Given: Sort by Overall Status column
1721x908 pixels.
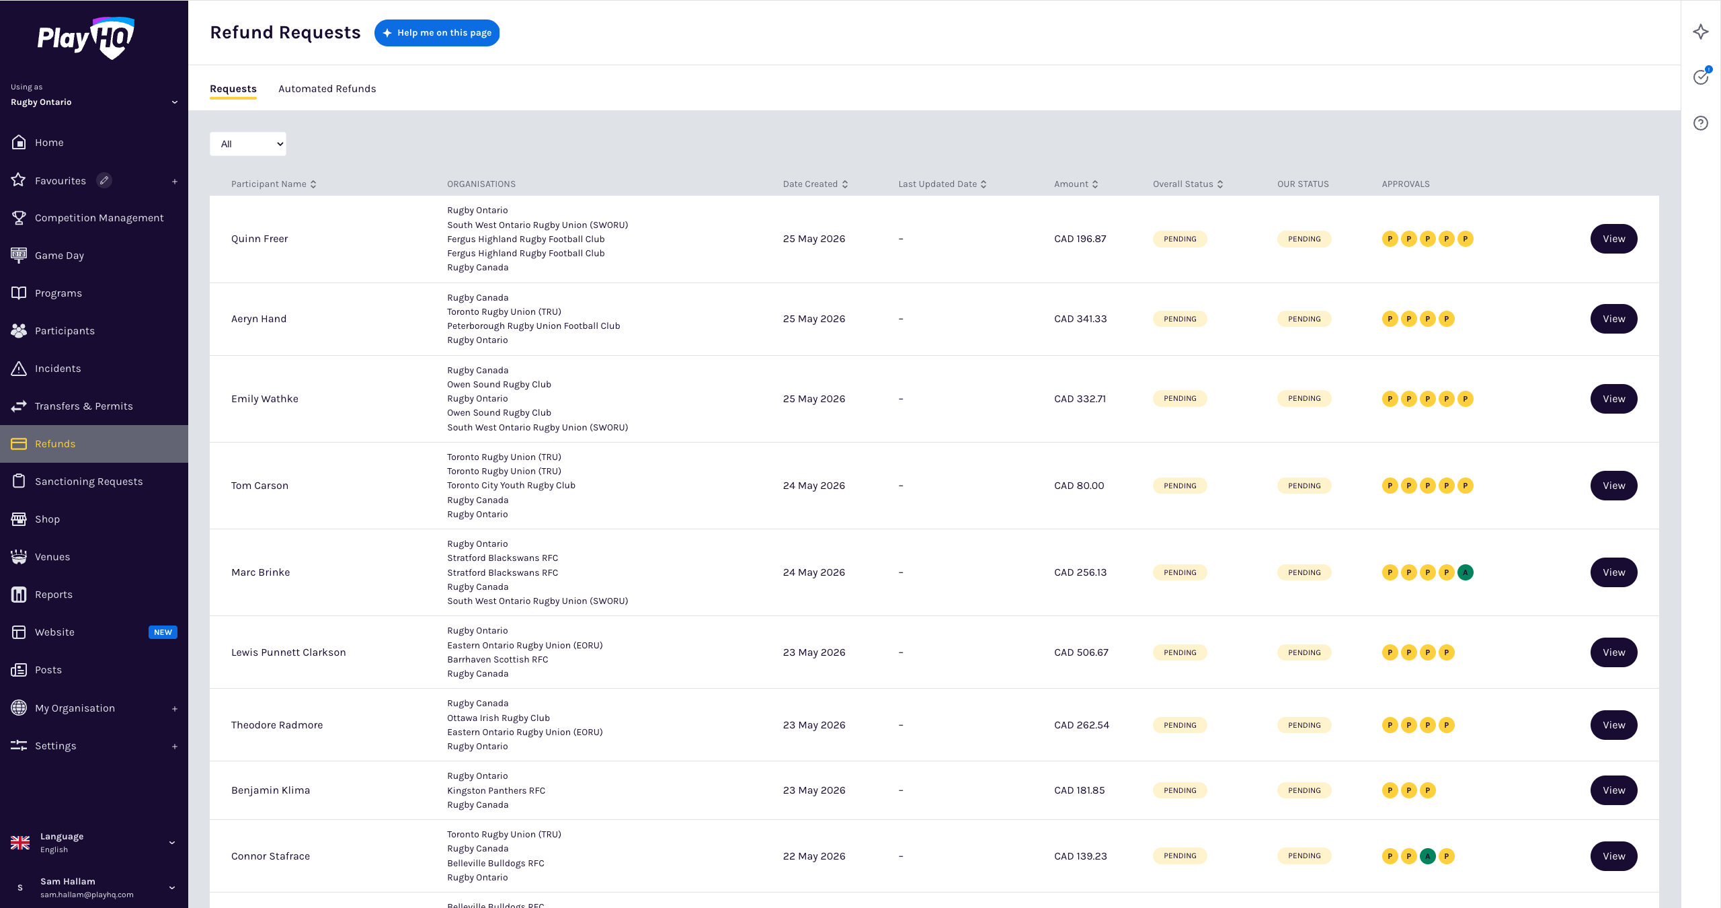Looking at the screenshot, I should (1188, 184).
